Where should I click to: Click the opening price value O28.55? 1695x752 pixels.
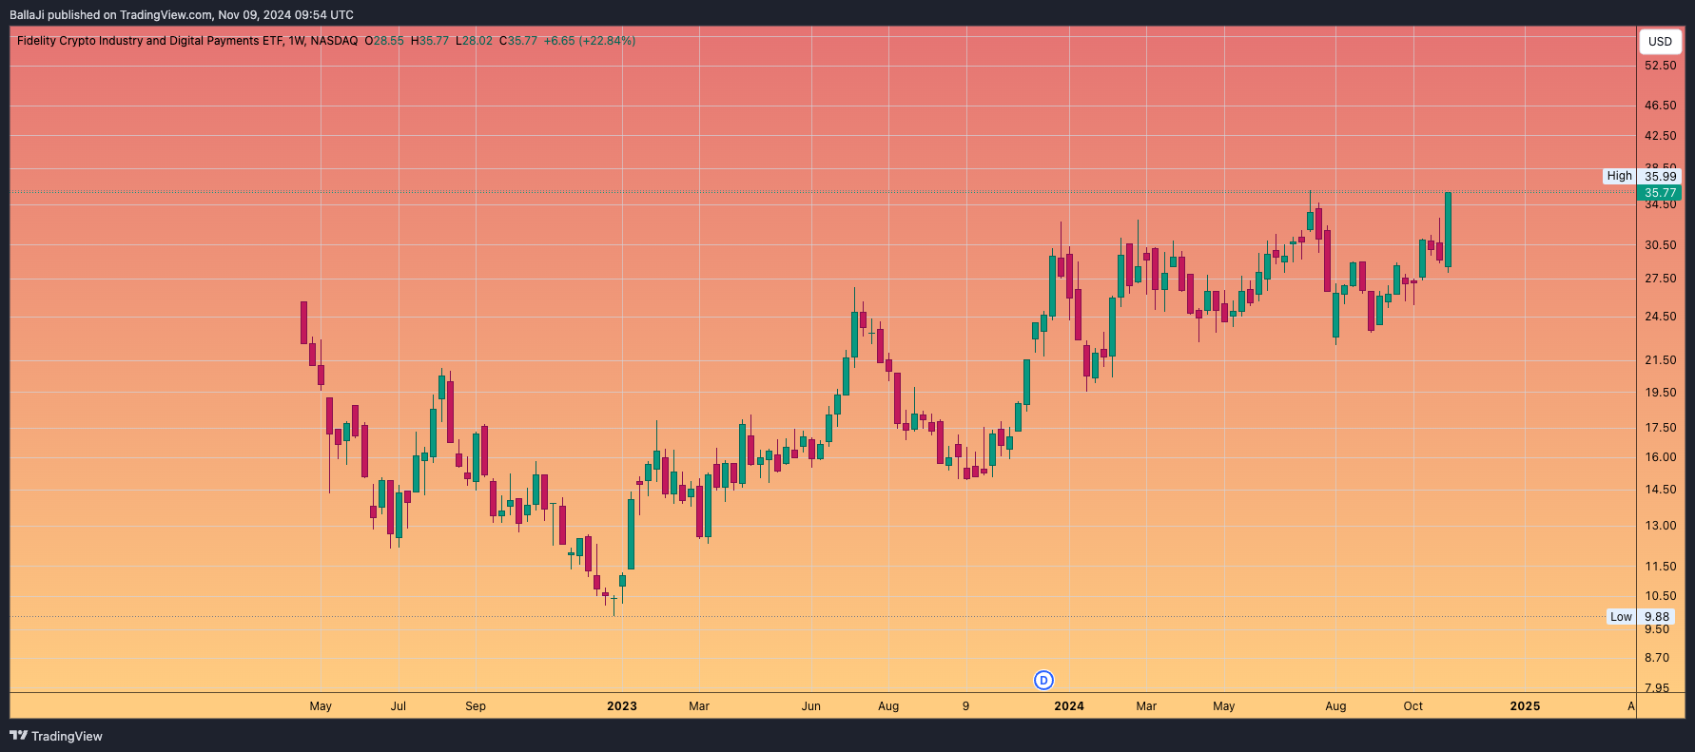click(x=384, y=41)
